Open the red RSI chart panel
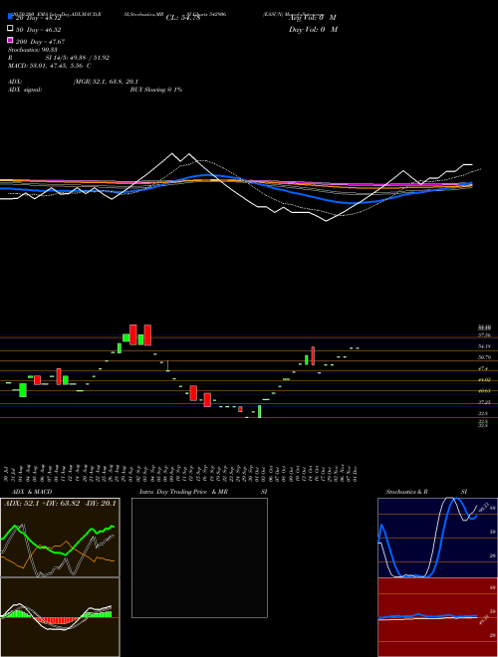Screen dimensions: 498x657 coord(437,617)
